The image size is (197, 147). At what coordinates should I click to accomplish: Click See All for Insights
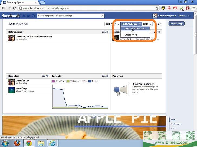pyautogui.click(x=105, y=76)
